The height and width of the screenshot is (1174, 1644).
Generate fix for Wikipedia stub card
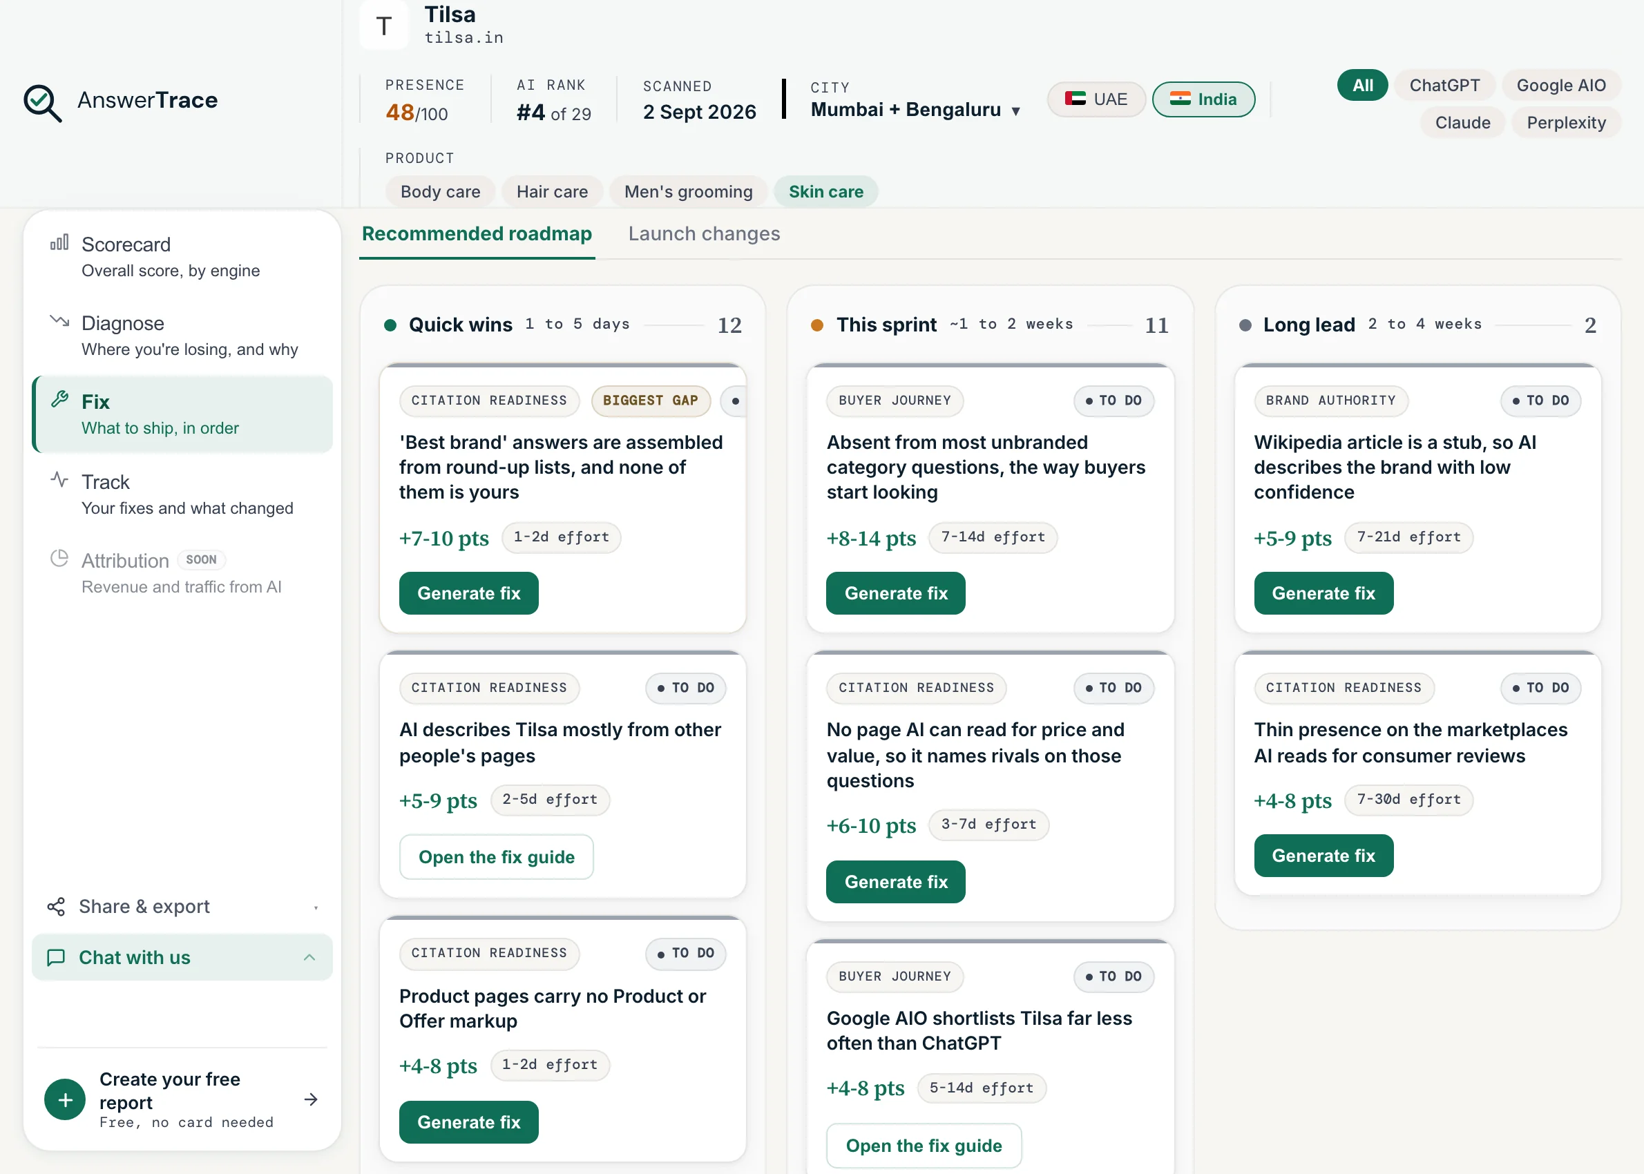pyautogui.click(x=1323, y=593)
